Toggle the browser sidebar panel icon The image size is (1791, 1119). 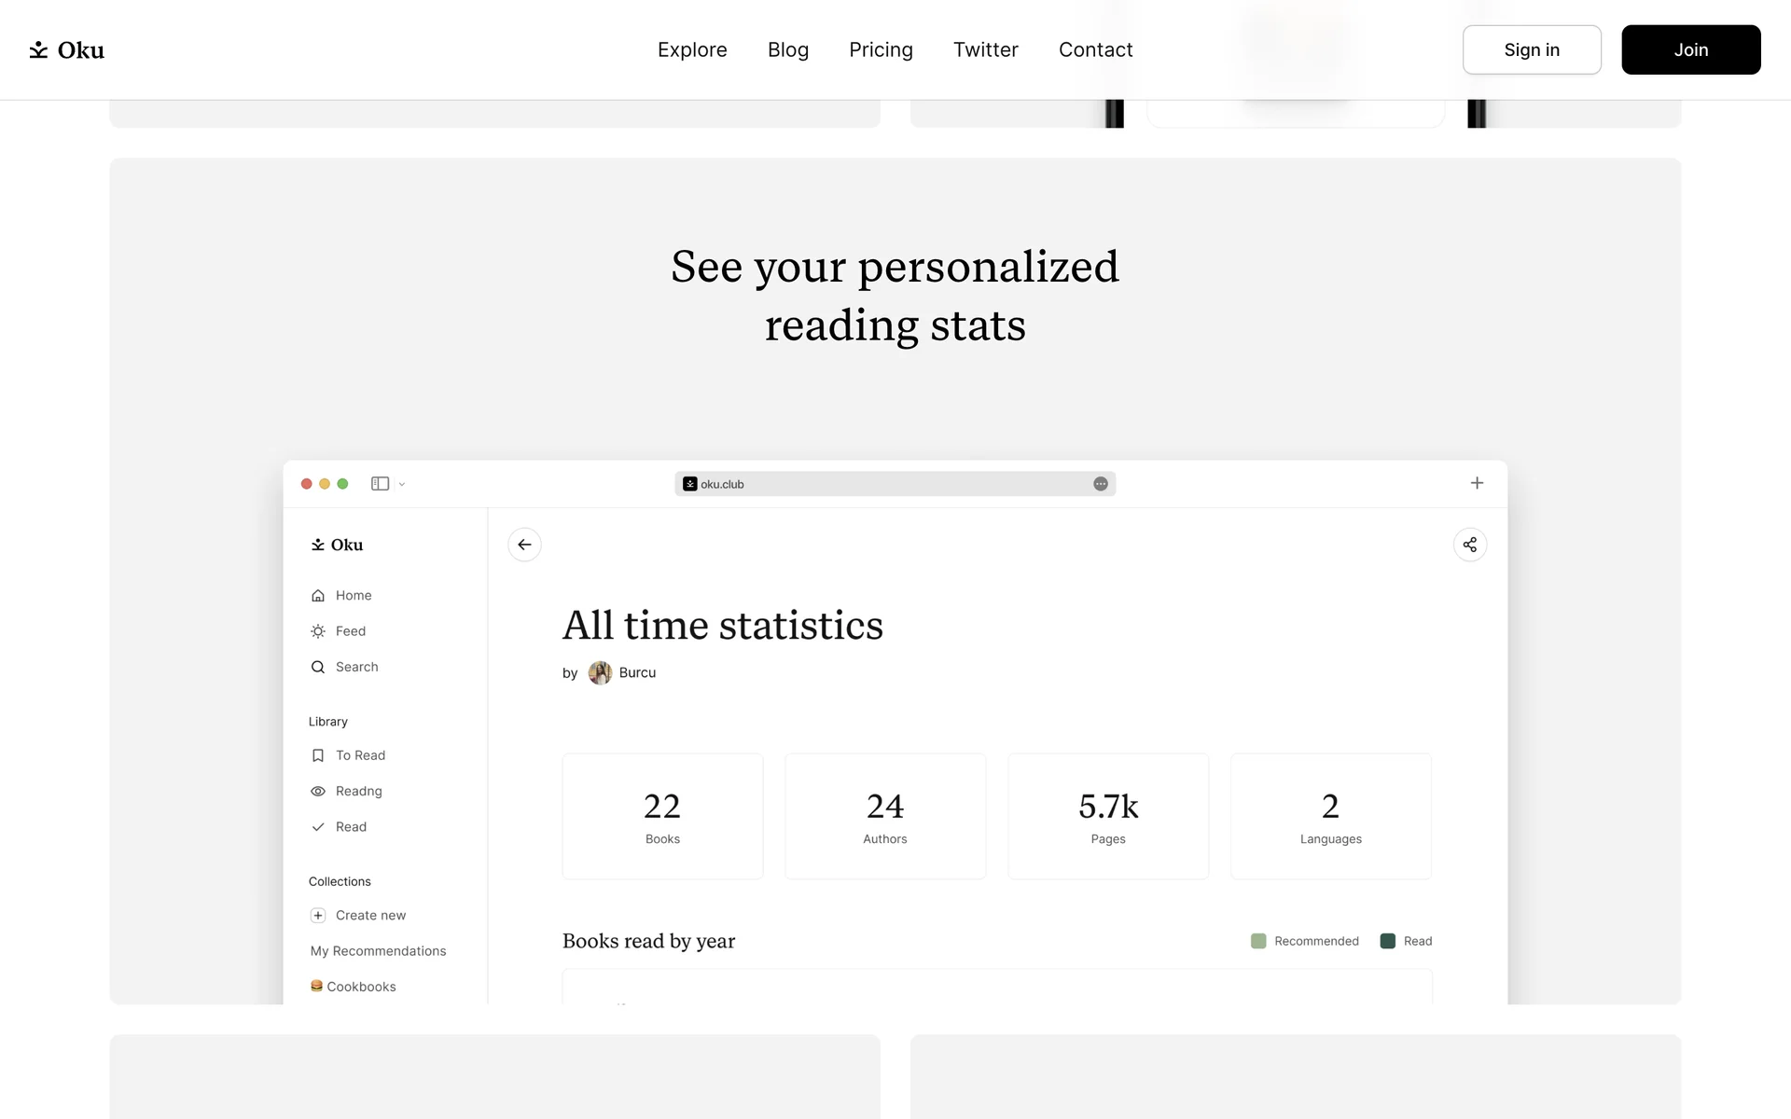(x=380, y=484)
